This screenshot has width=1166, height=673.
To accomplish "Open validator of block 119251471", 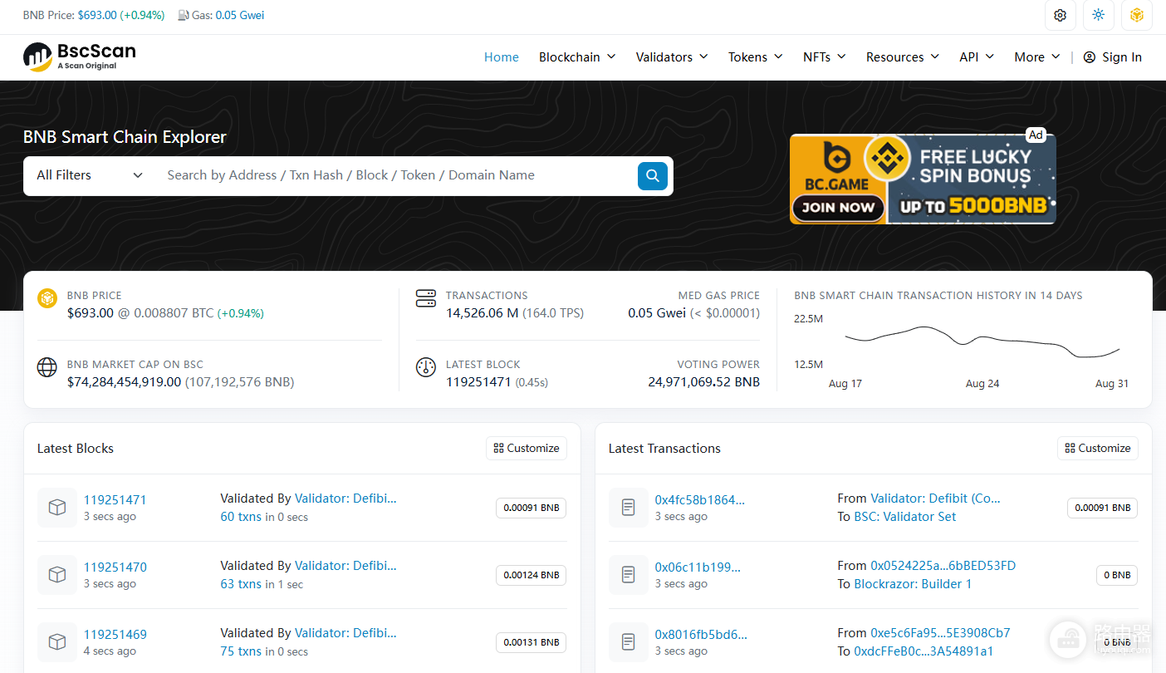I will [345, 499].
